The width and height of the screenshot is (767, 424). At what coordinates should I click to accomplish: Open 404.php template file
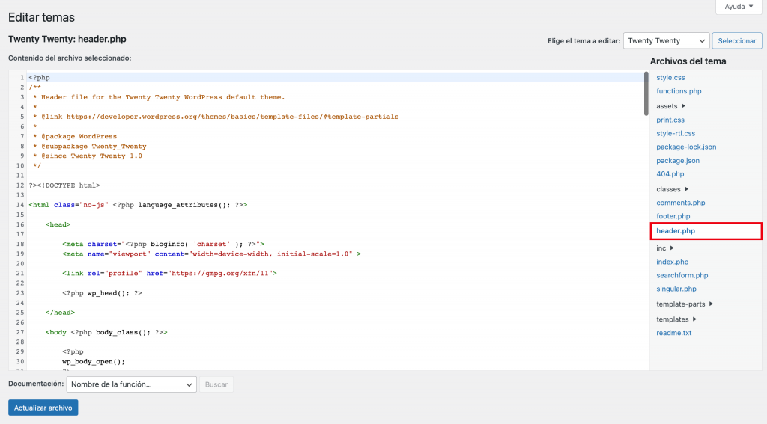[x=670, y=174]
